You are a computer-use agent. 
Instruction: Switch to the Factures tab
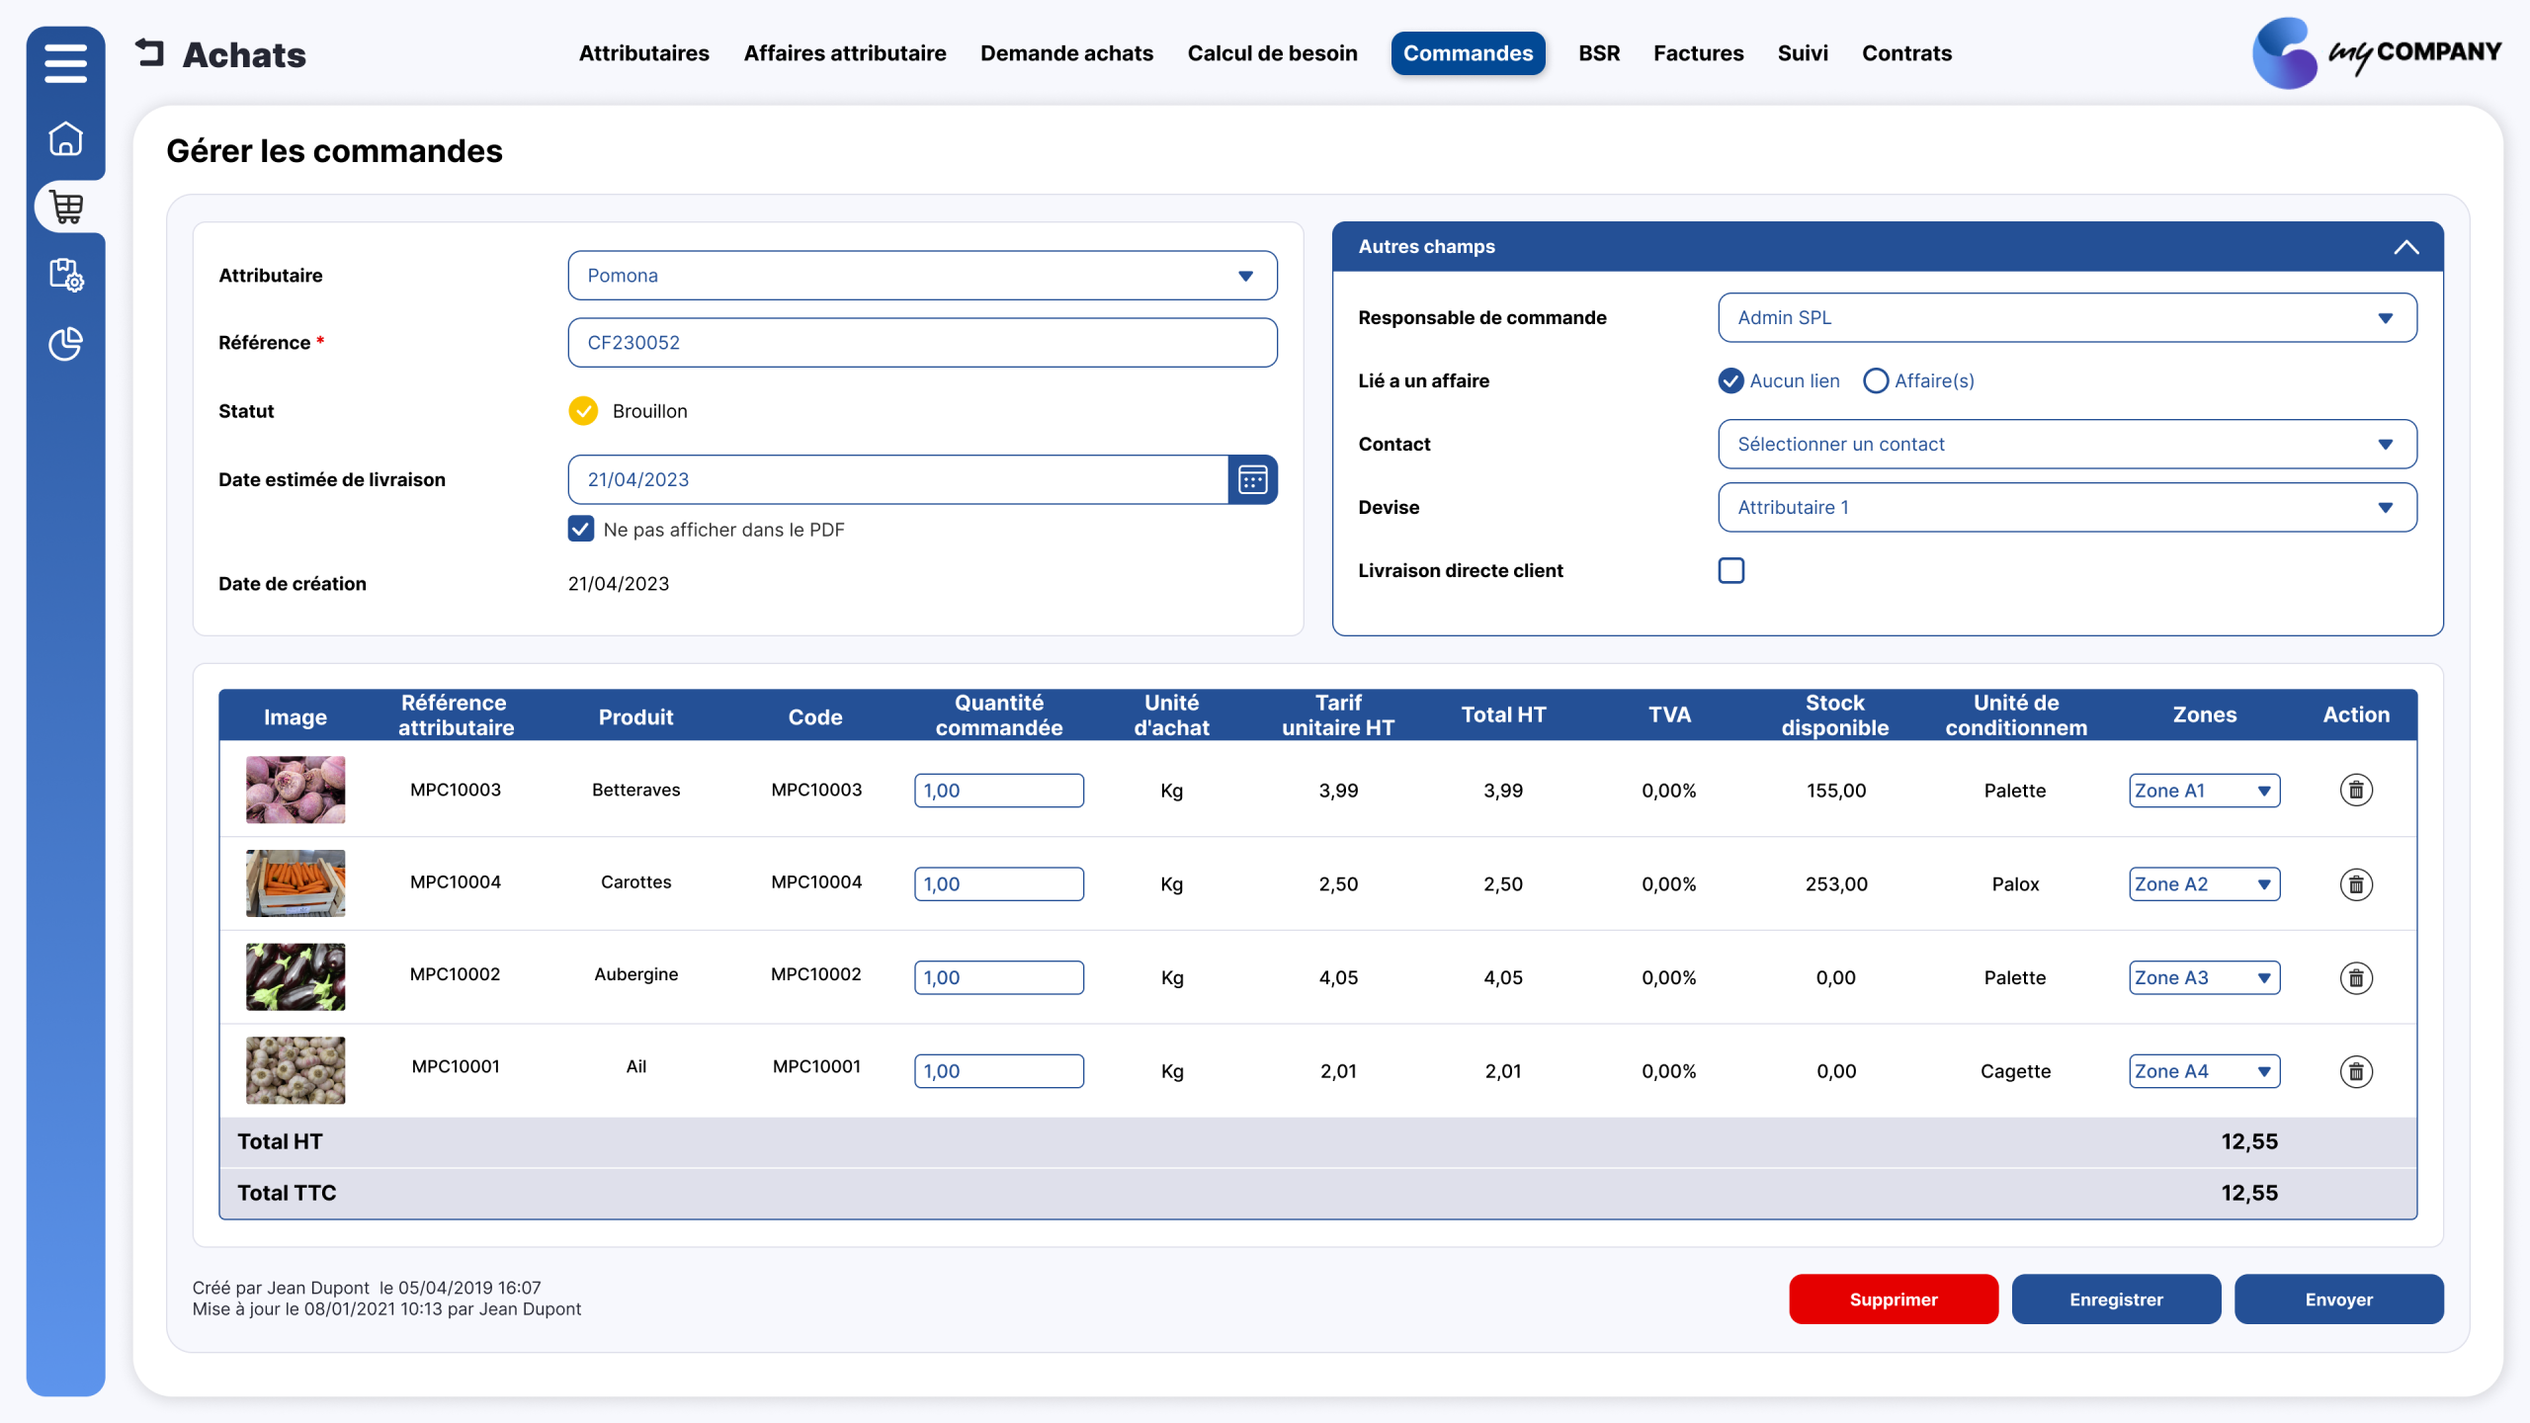1698,53
